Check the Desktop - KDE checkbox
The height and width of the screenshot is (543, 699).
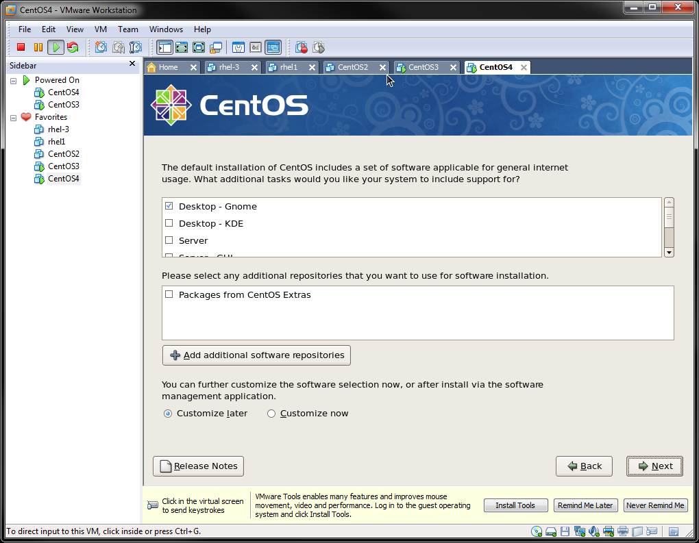click(x=169, y=223)
